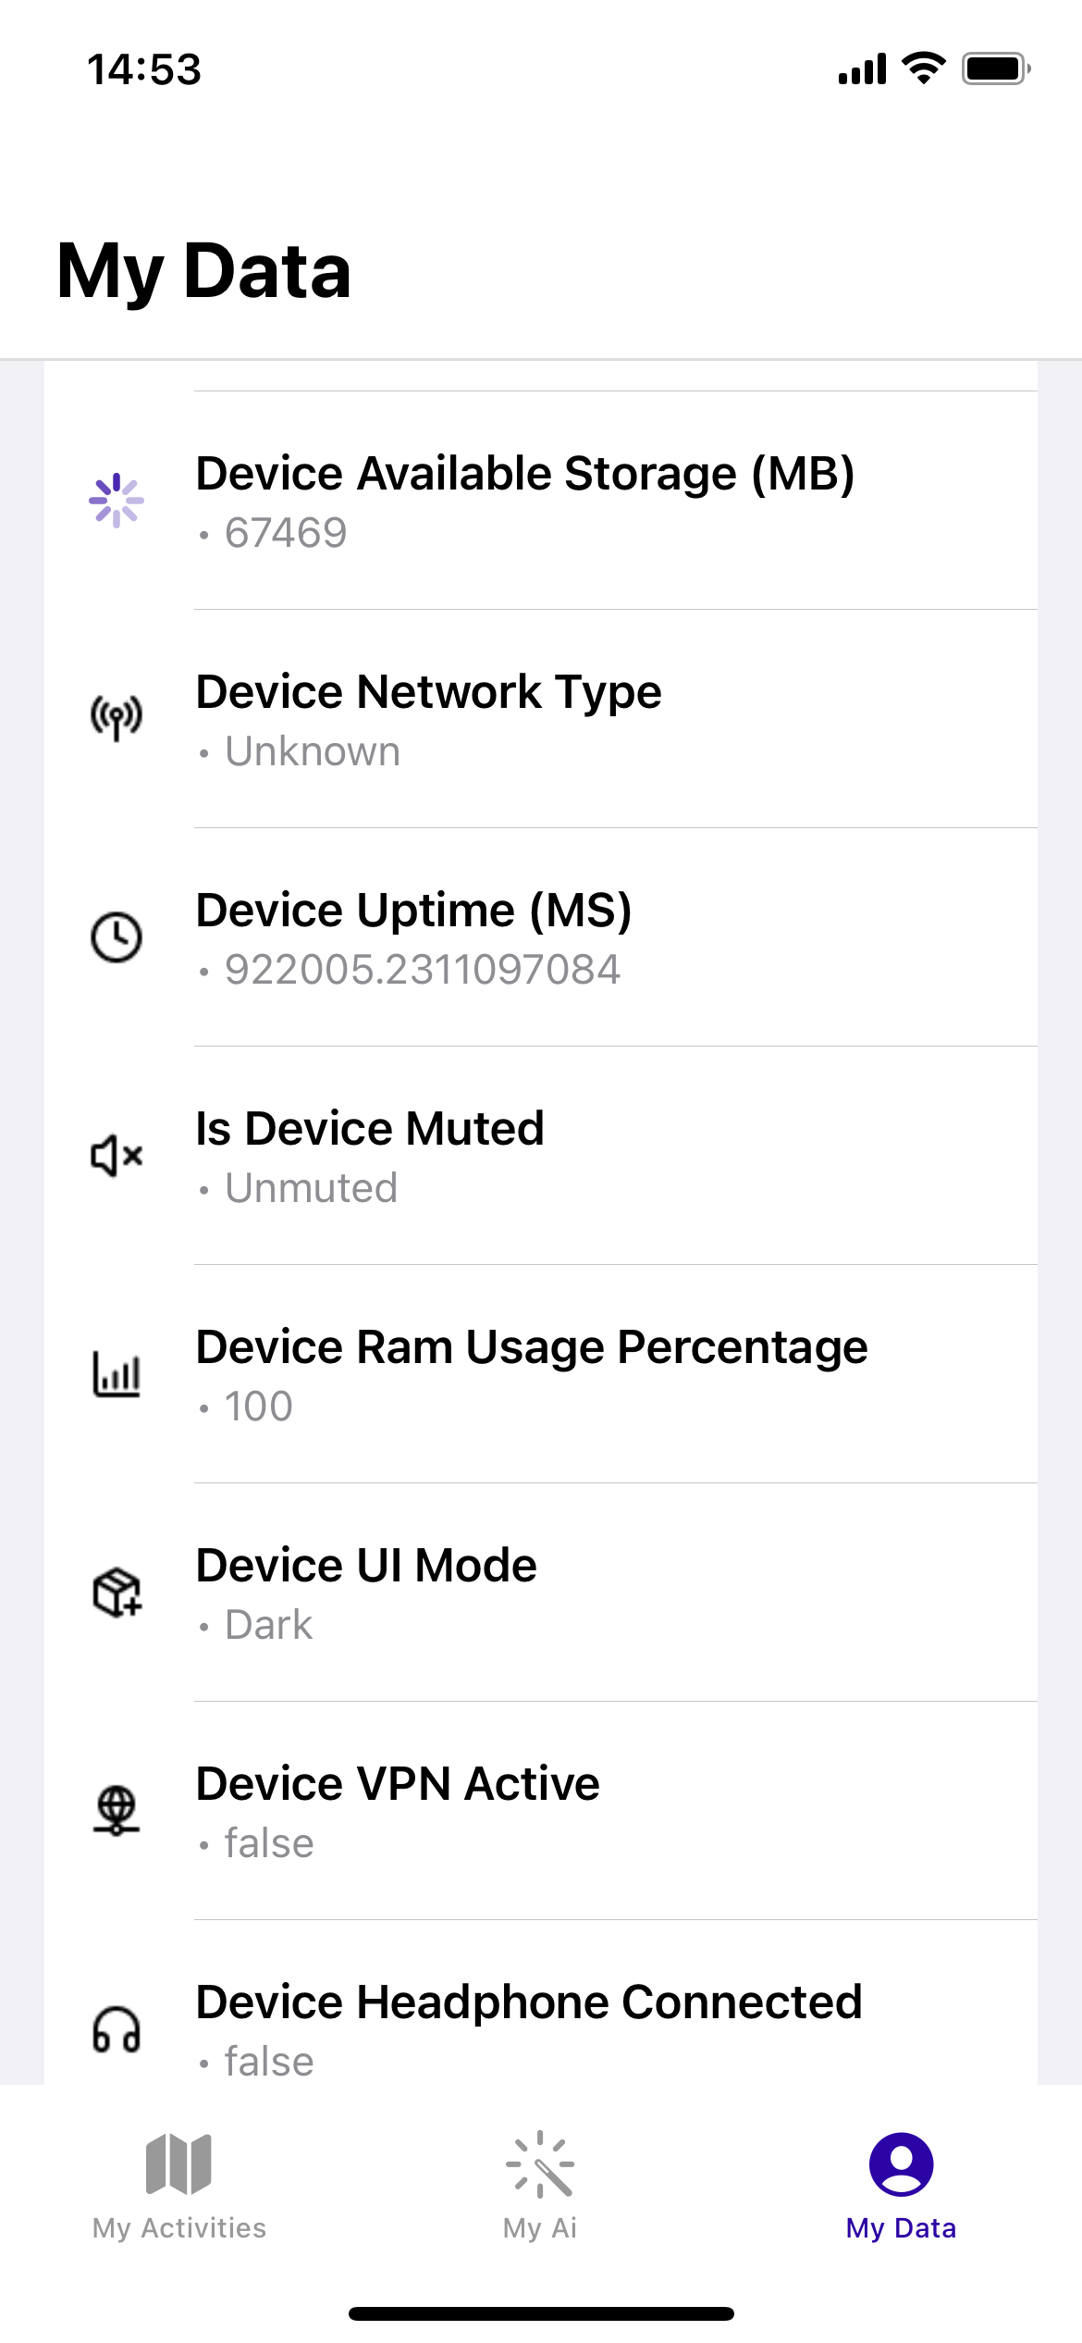The width and height of the screenshot is (1082, 2343).
Task: Tap the antenna icon for Network Type
Action: coord(117,718)
